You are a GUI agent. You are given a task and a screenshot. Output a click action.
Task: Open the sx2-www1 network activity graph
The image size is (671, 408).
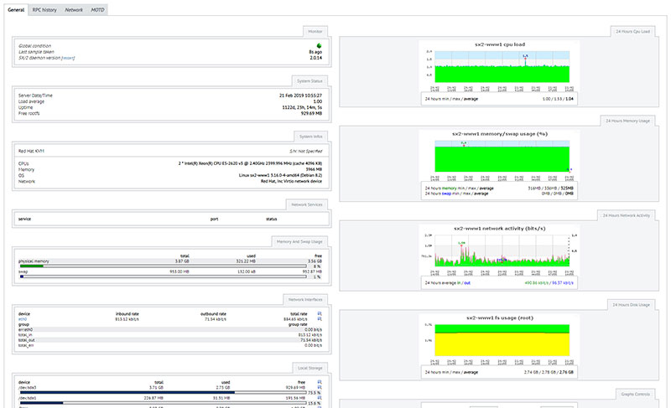point(499,251)
